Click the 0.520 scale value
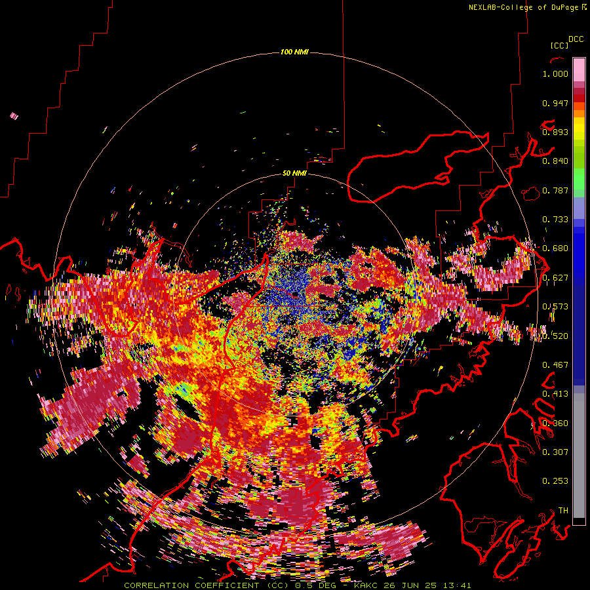The image size is (590, 590). 555,336
